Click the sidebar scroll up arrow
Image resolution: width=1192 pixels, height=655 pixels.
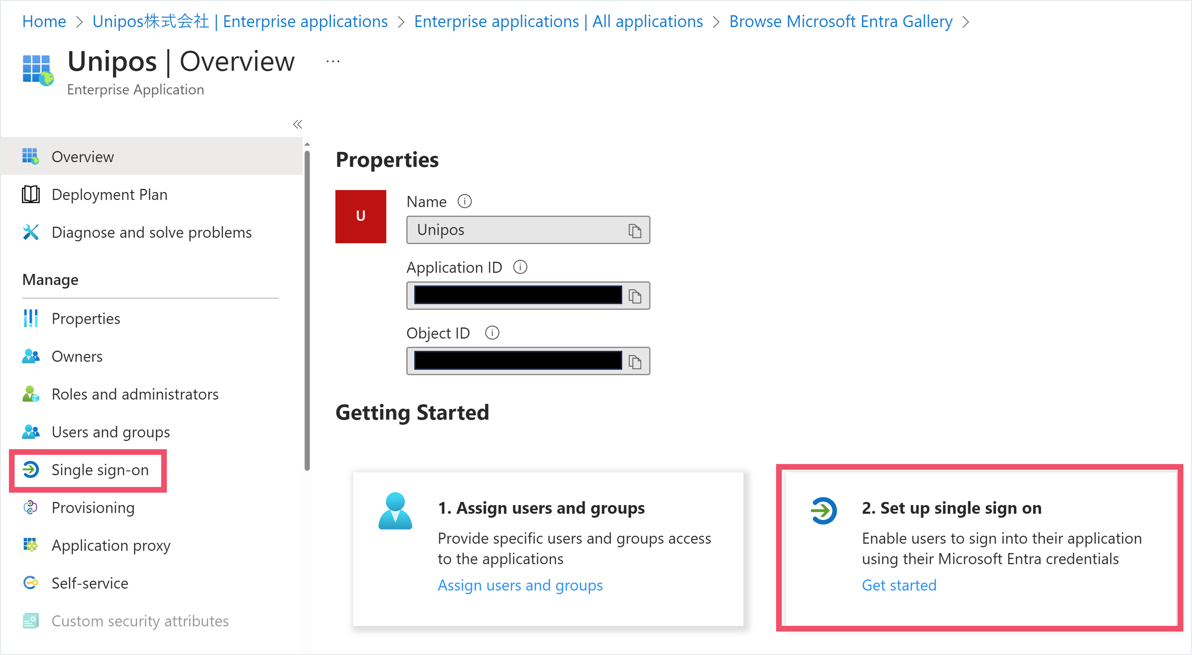(307, 144)
